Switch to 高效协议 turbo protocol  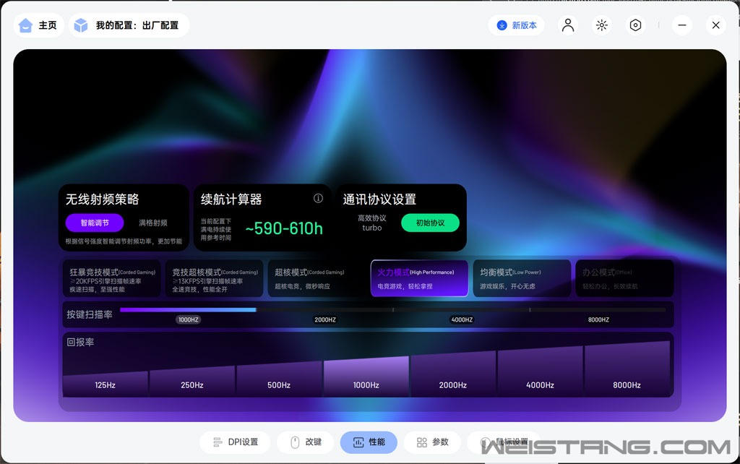372,223
